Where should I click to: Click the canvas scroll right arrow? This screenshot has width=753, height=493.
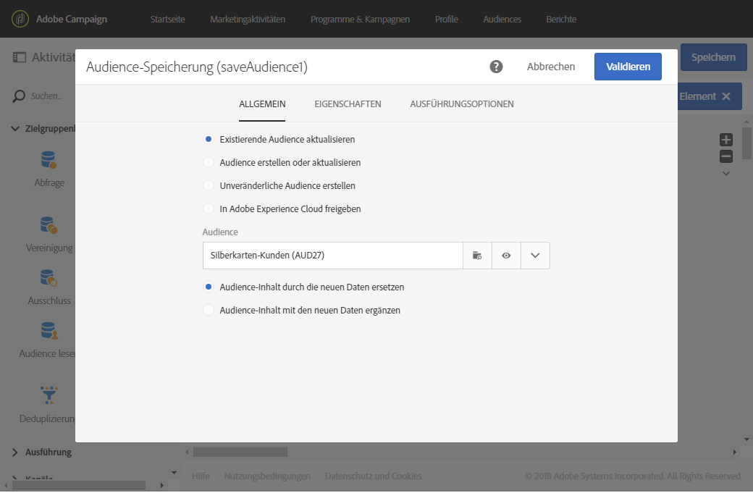click(x=734, y=452)
